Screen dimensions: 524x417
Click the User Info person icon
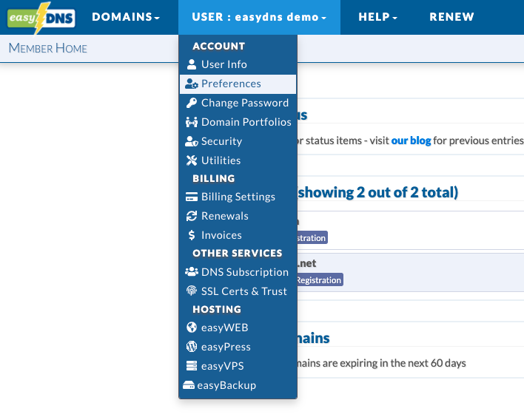coord(192,64)
